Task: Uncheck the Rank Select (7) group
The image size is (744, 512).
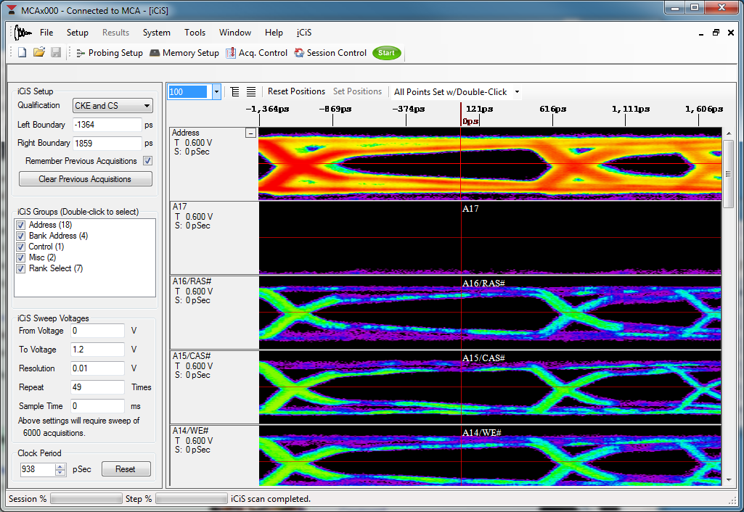Action: pyautogui.click(x=21, y=268)
